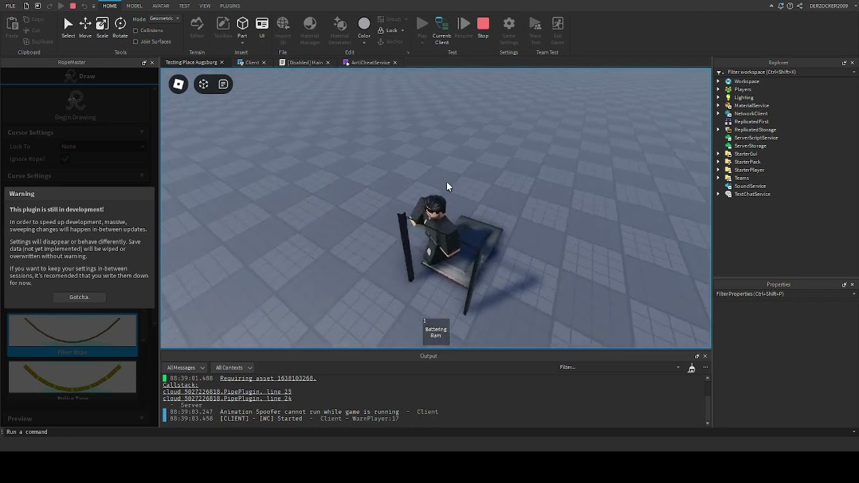The height and width of the screenshot is (483, 859).
Task: Open the Mode Geometric dropdown
Action: [x=164, y=19]
